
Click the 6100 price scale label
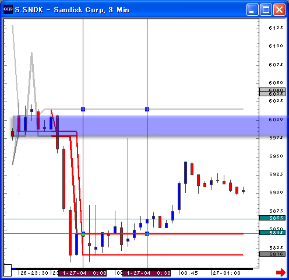[276, 46]
